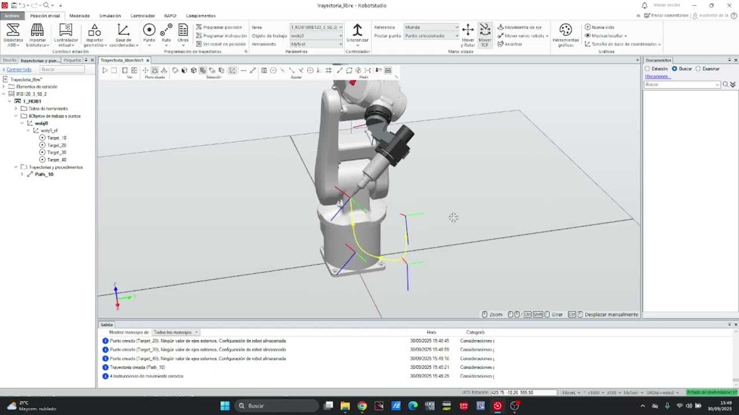The image size is (739, 415).
Task: Click the Otros ribbon tool
Action: [183, 35]
